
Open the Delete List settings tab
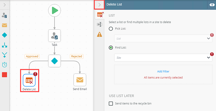[99, 15]
